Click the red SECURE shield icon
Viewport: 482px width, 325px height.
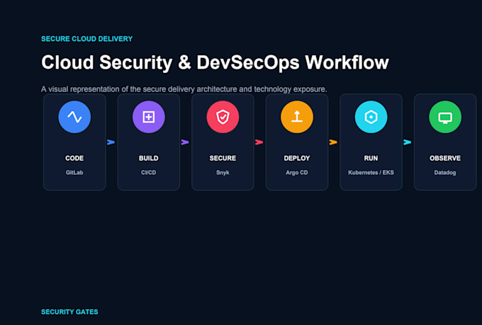click(223, 117)
